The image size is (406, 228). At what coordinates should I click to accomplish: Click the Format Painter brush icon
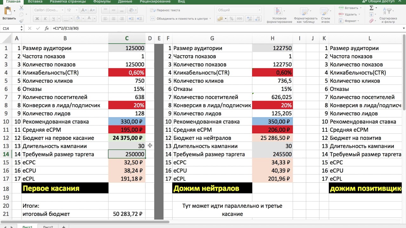point(21,21)
